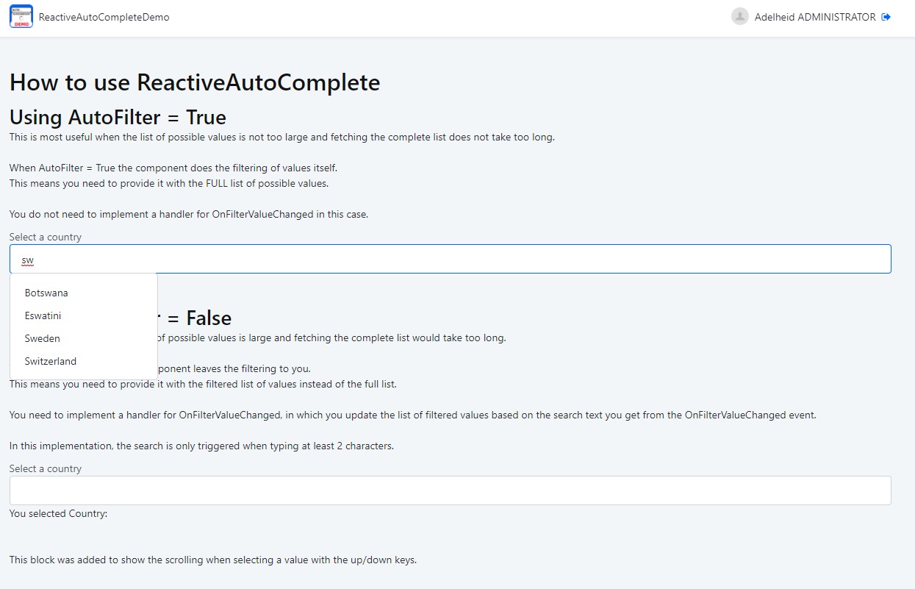Click the 'How to use ReactiveAutoComplete' heading
915x589 pixels.
[x=194, y=82]
